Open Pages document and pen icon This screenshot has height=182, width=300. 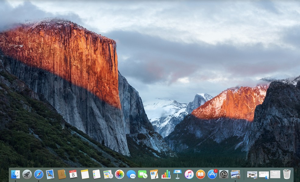click(154, 174)
